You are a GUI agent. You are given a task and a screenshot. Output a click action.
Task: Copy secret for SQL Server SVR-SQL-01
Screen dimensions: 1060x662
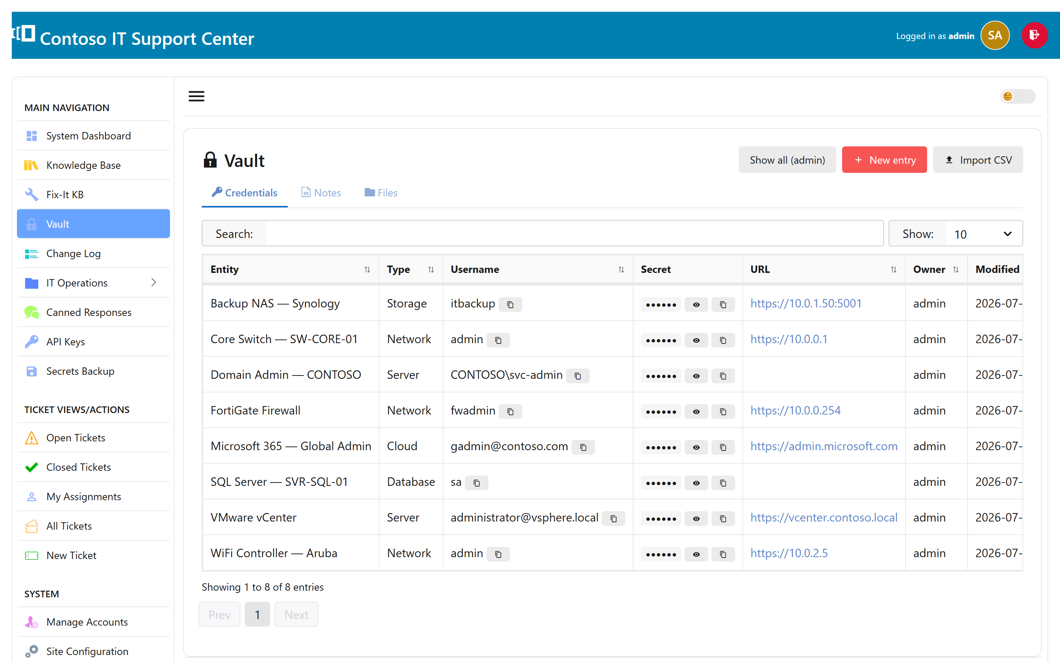723,483
